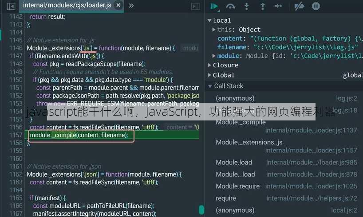This screenshot has width=363, height=217.
Task: Click line number 1166 in gutter
Action: click(x=16, y=205)
